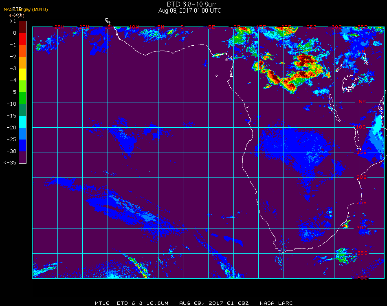Click the '-2' legend value
Screen dimensions: 387x306
point(13,57)
